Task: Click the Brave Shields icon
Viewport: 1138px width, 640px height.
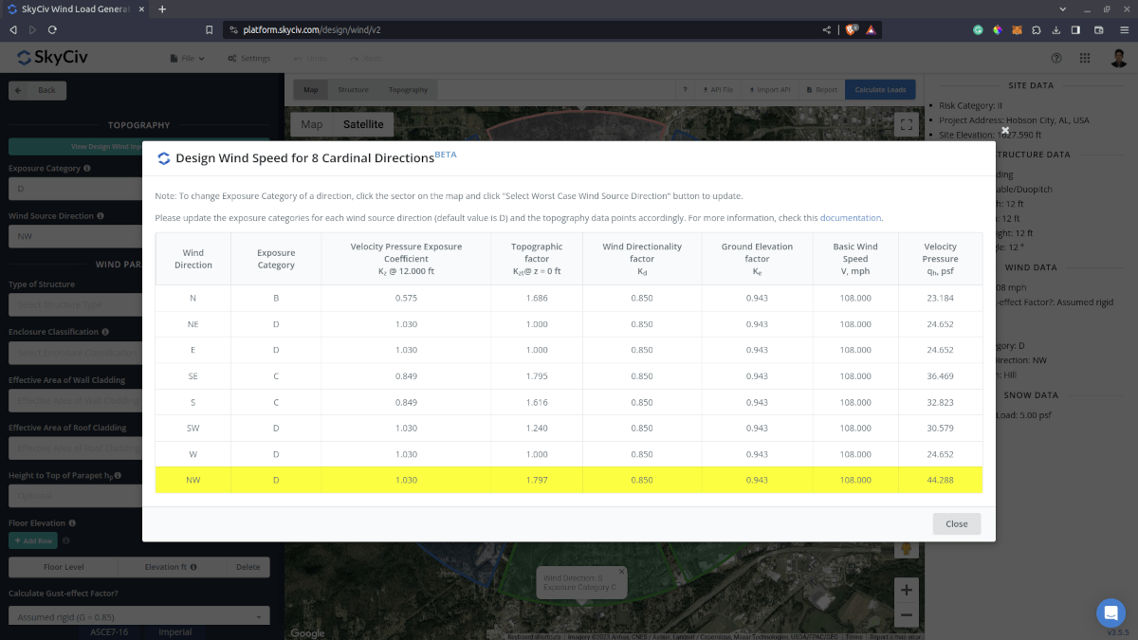Action: 851,29
